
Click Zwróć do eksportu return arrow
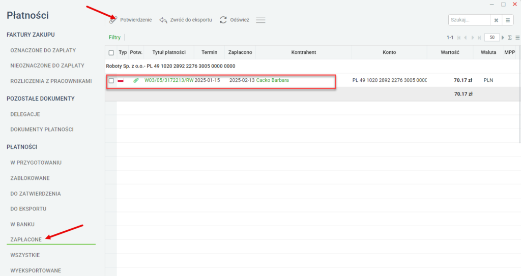pyautogui.click(x=186, y=20)
